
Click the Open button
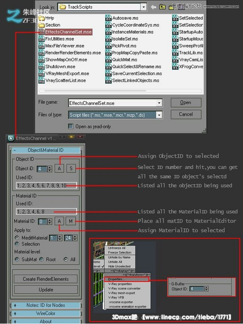[x=186, y=102]
